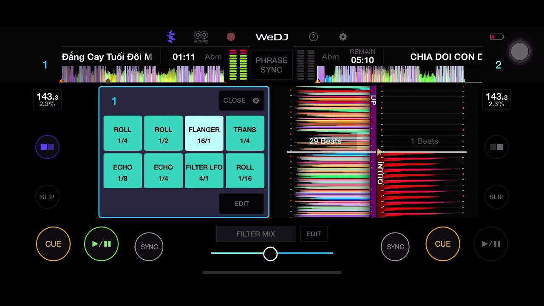Trigger TRANS 1/4 pad effect
The image size is (544, 306).
[245, 133]
